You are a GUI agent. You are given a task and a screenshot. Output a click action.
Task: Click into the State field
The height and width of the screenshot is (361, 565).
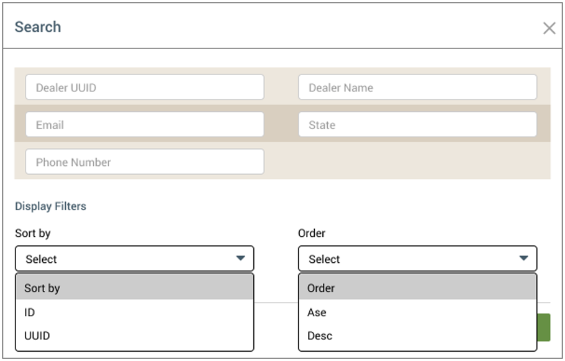[x=417, y=124]
